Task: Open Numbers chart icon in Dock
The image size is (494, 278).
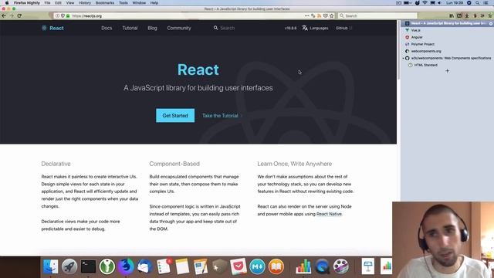Action: (303, 266)
